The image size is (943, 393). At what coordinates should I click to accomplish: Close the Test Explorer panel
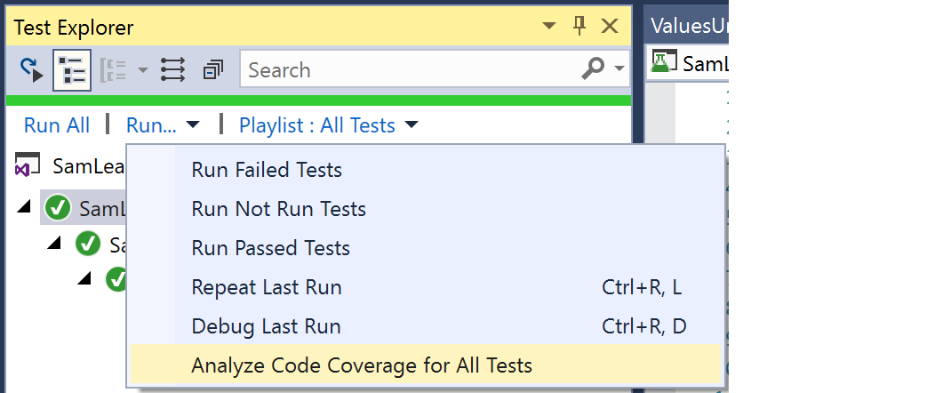coord(610,27)
